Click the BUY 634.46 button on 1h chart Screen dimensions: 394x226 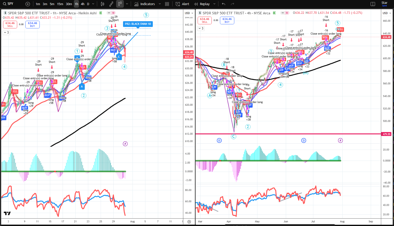[x=33, y=24]
